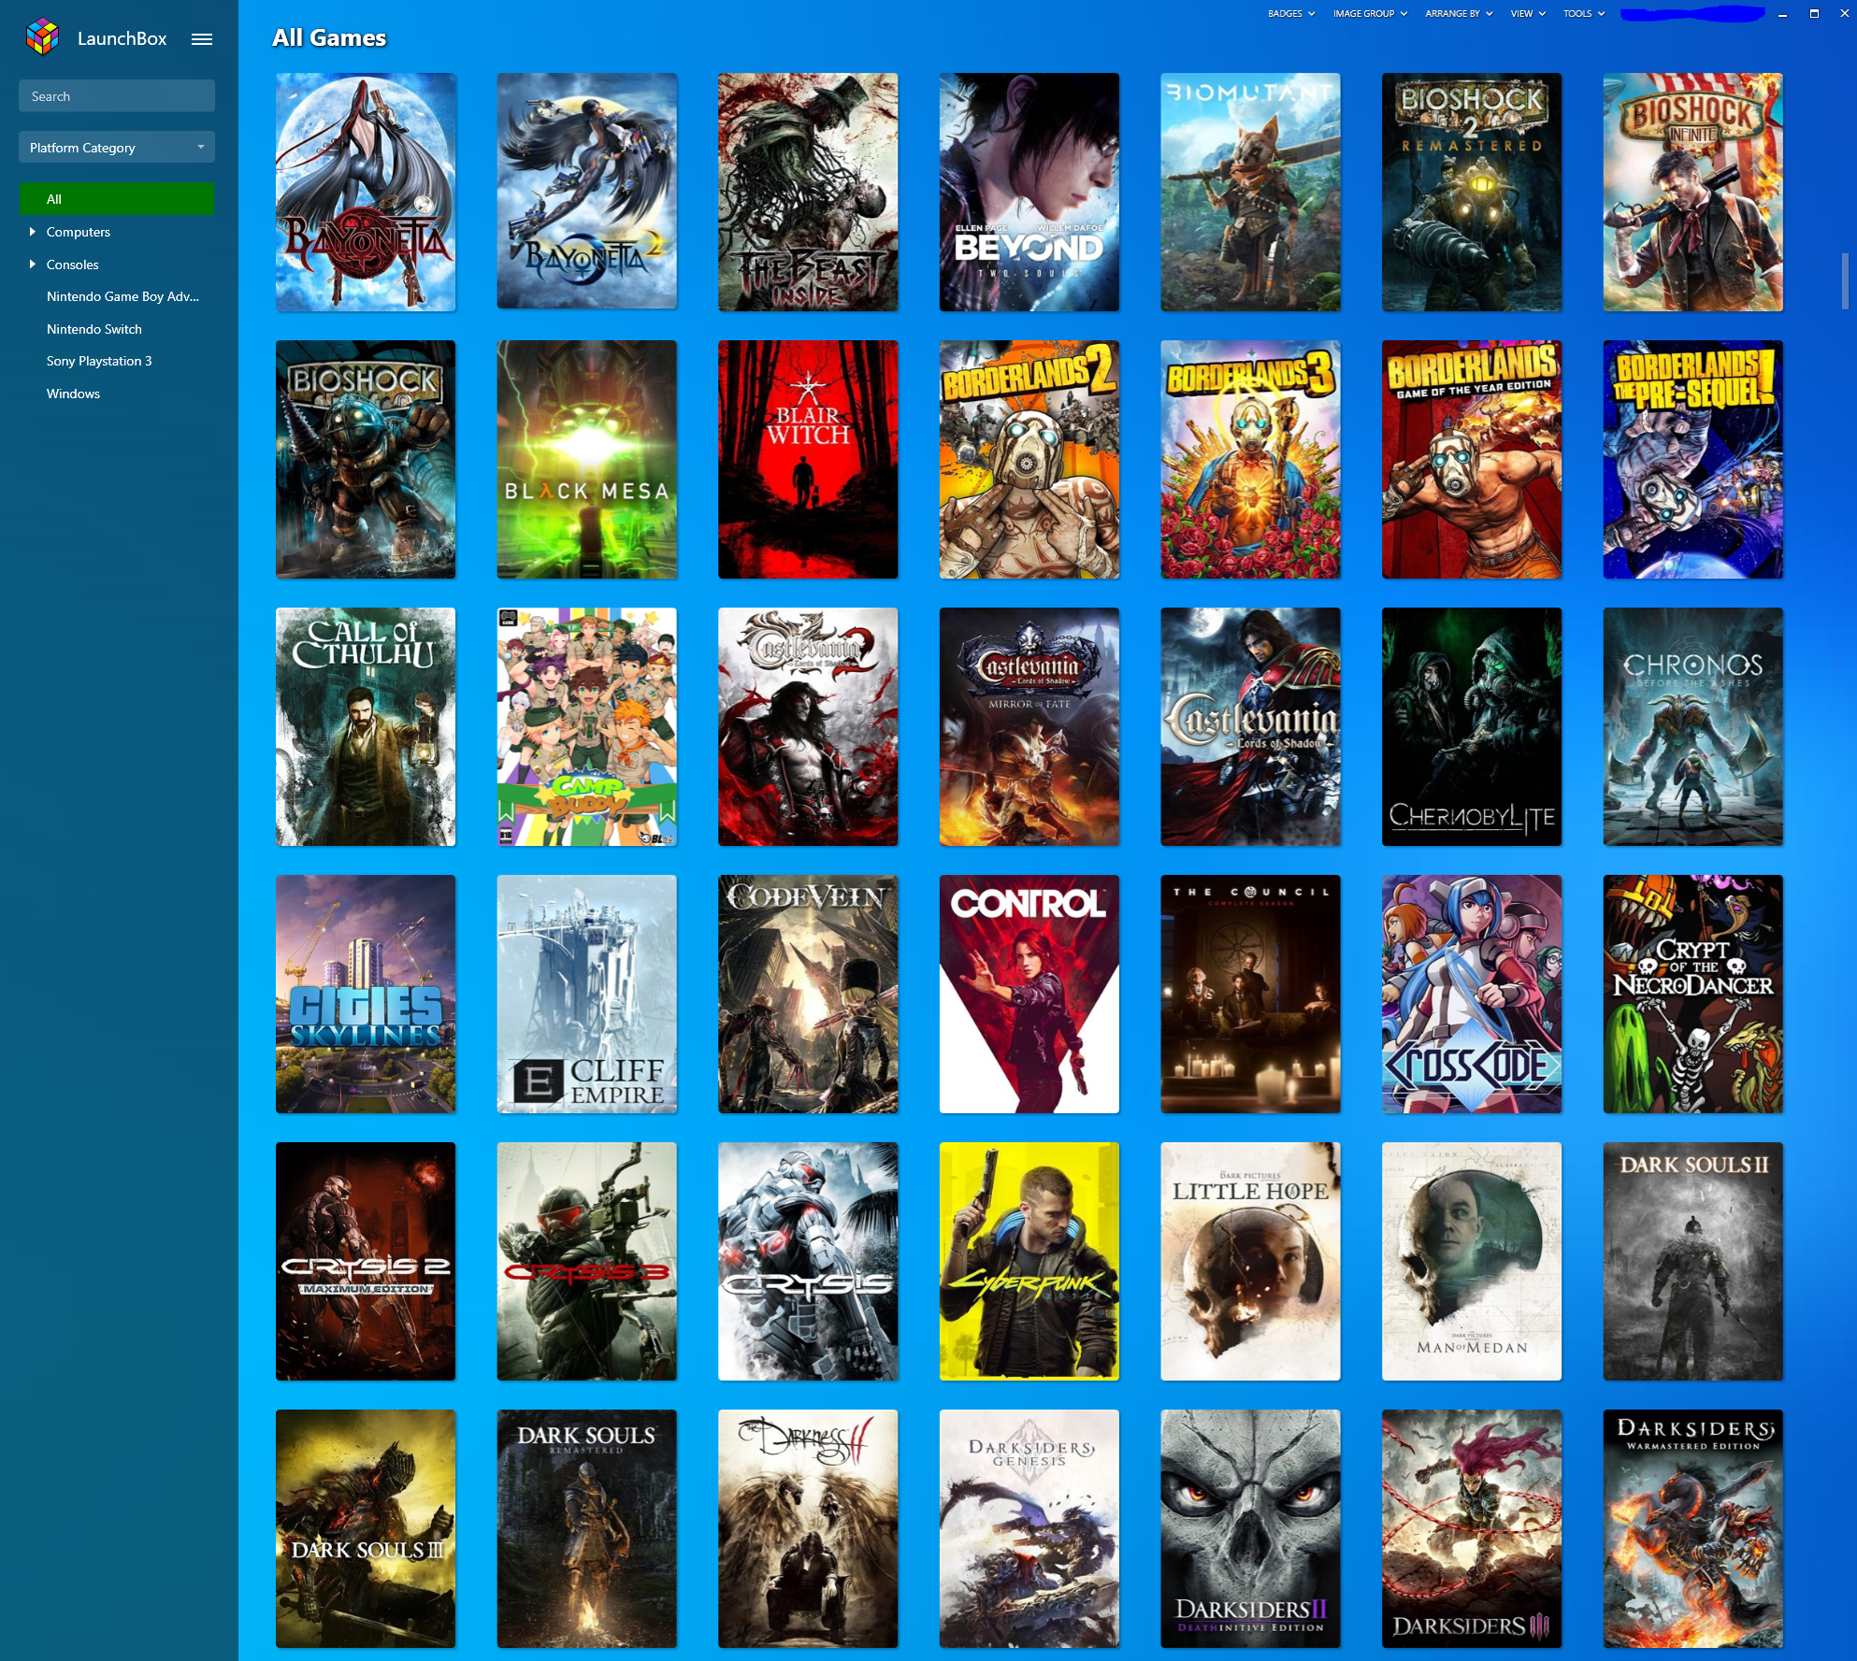Select Windows platform in sidebar
The width and height of the screenshot is (1857, 1661).
click(x=73, y=394)
